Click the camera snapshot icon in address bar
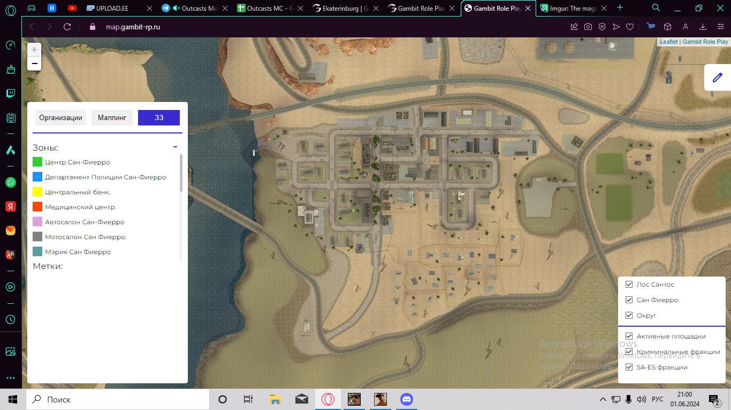 coord(588,27)
